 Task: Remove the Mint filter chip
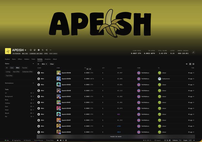pos(47,64)
